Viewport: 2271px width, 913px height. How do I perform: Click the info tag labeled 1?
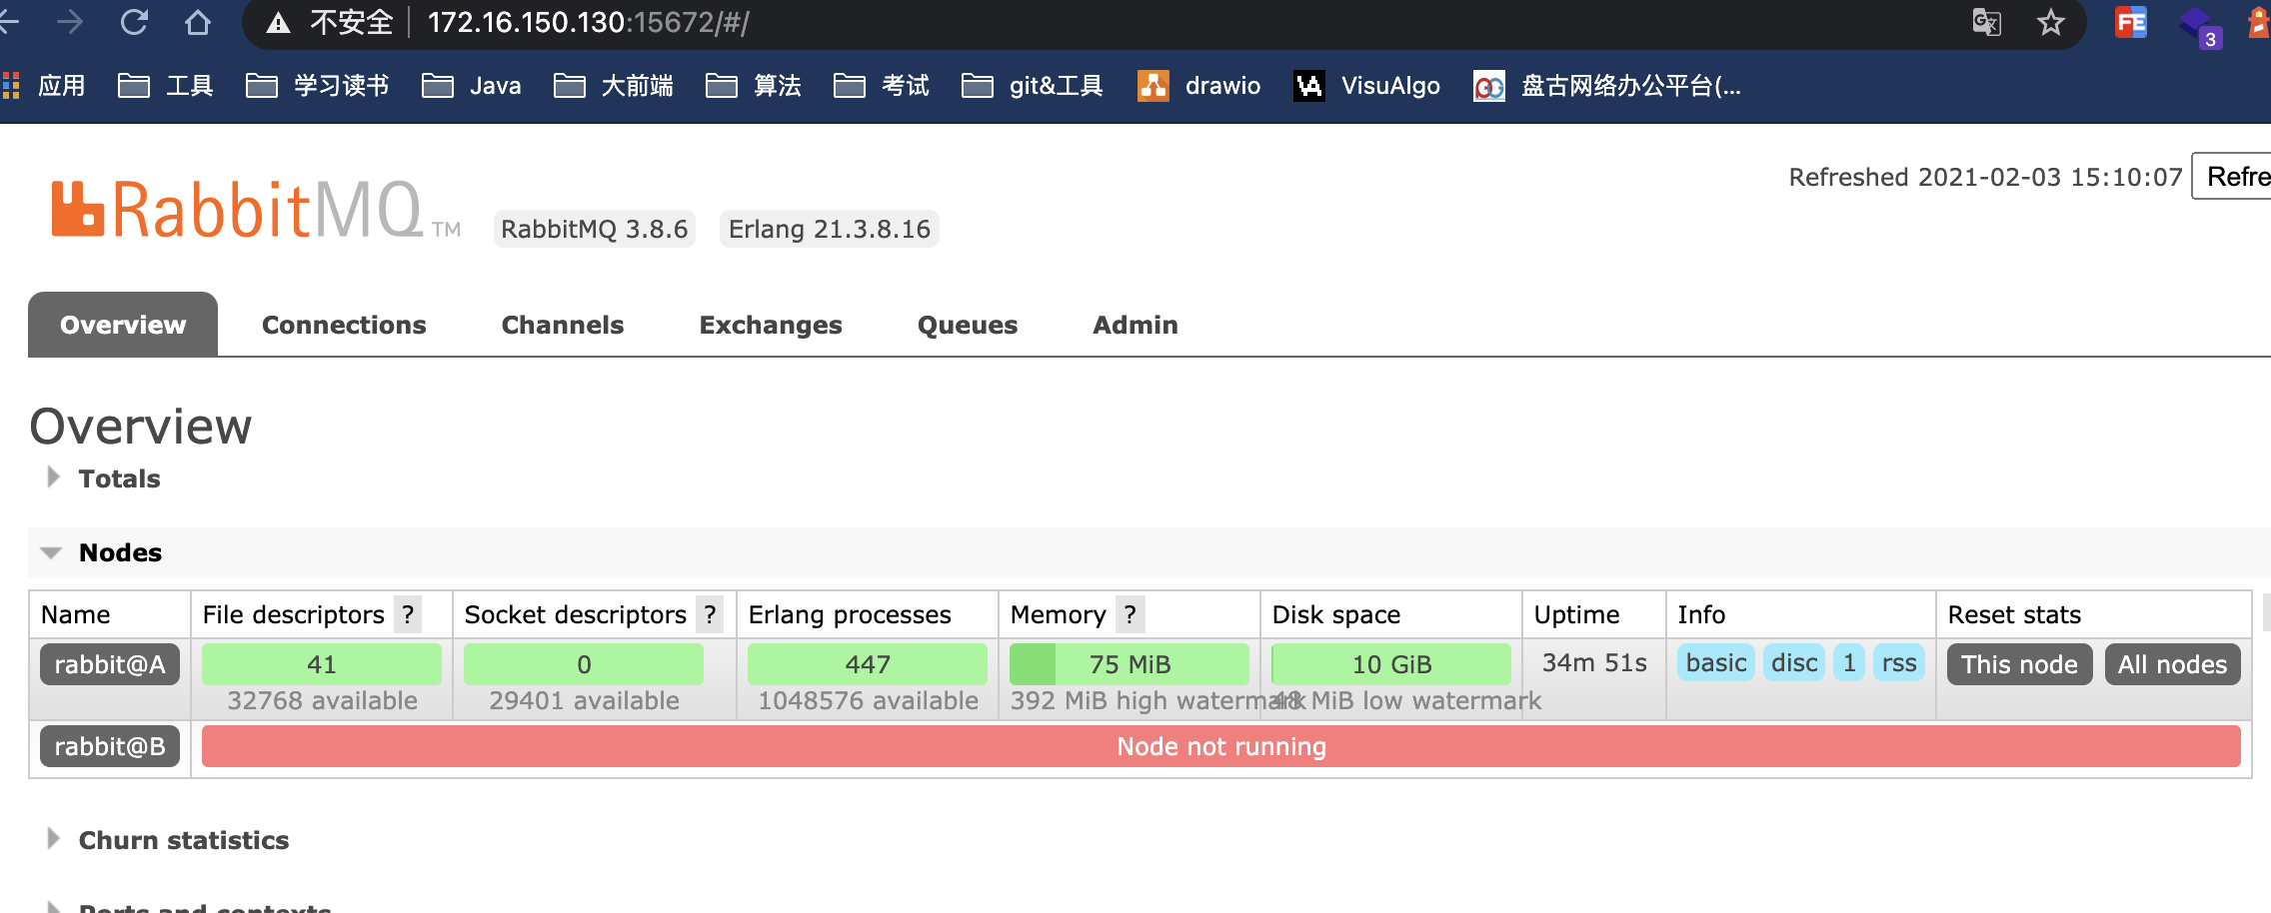pos(1849,663)
